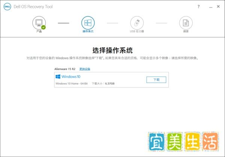Minimize the Dell OS Recovery Tool window
225x157 pixels.
[x=211, y=7]
